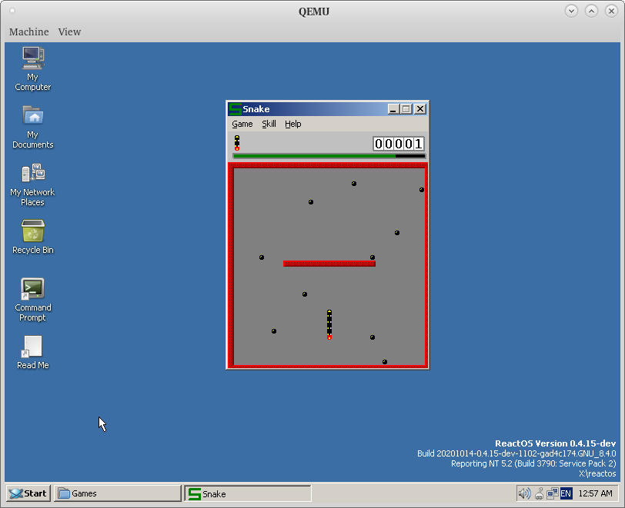Open the volume icon in system tray
The height and width of the screenshot is (508, 625).
coord(524,493)
